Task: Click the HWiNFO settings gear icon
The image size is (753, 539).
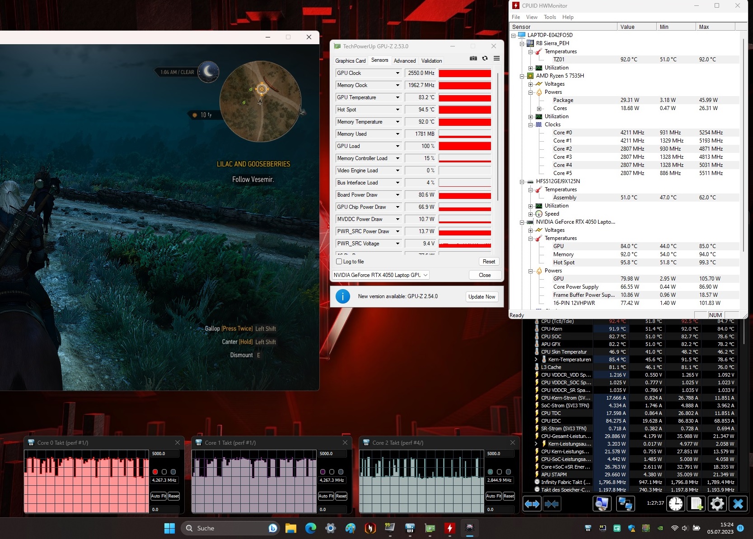Action: point(717,503)
